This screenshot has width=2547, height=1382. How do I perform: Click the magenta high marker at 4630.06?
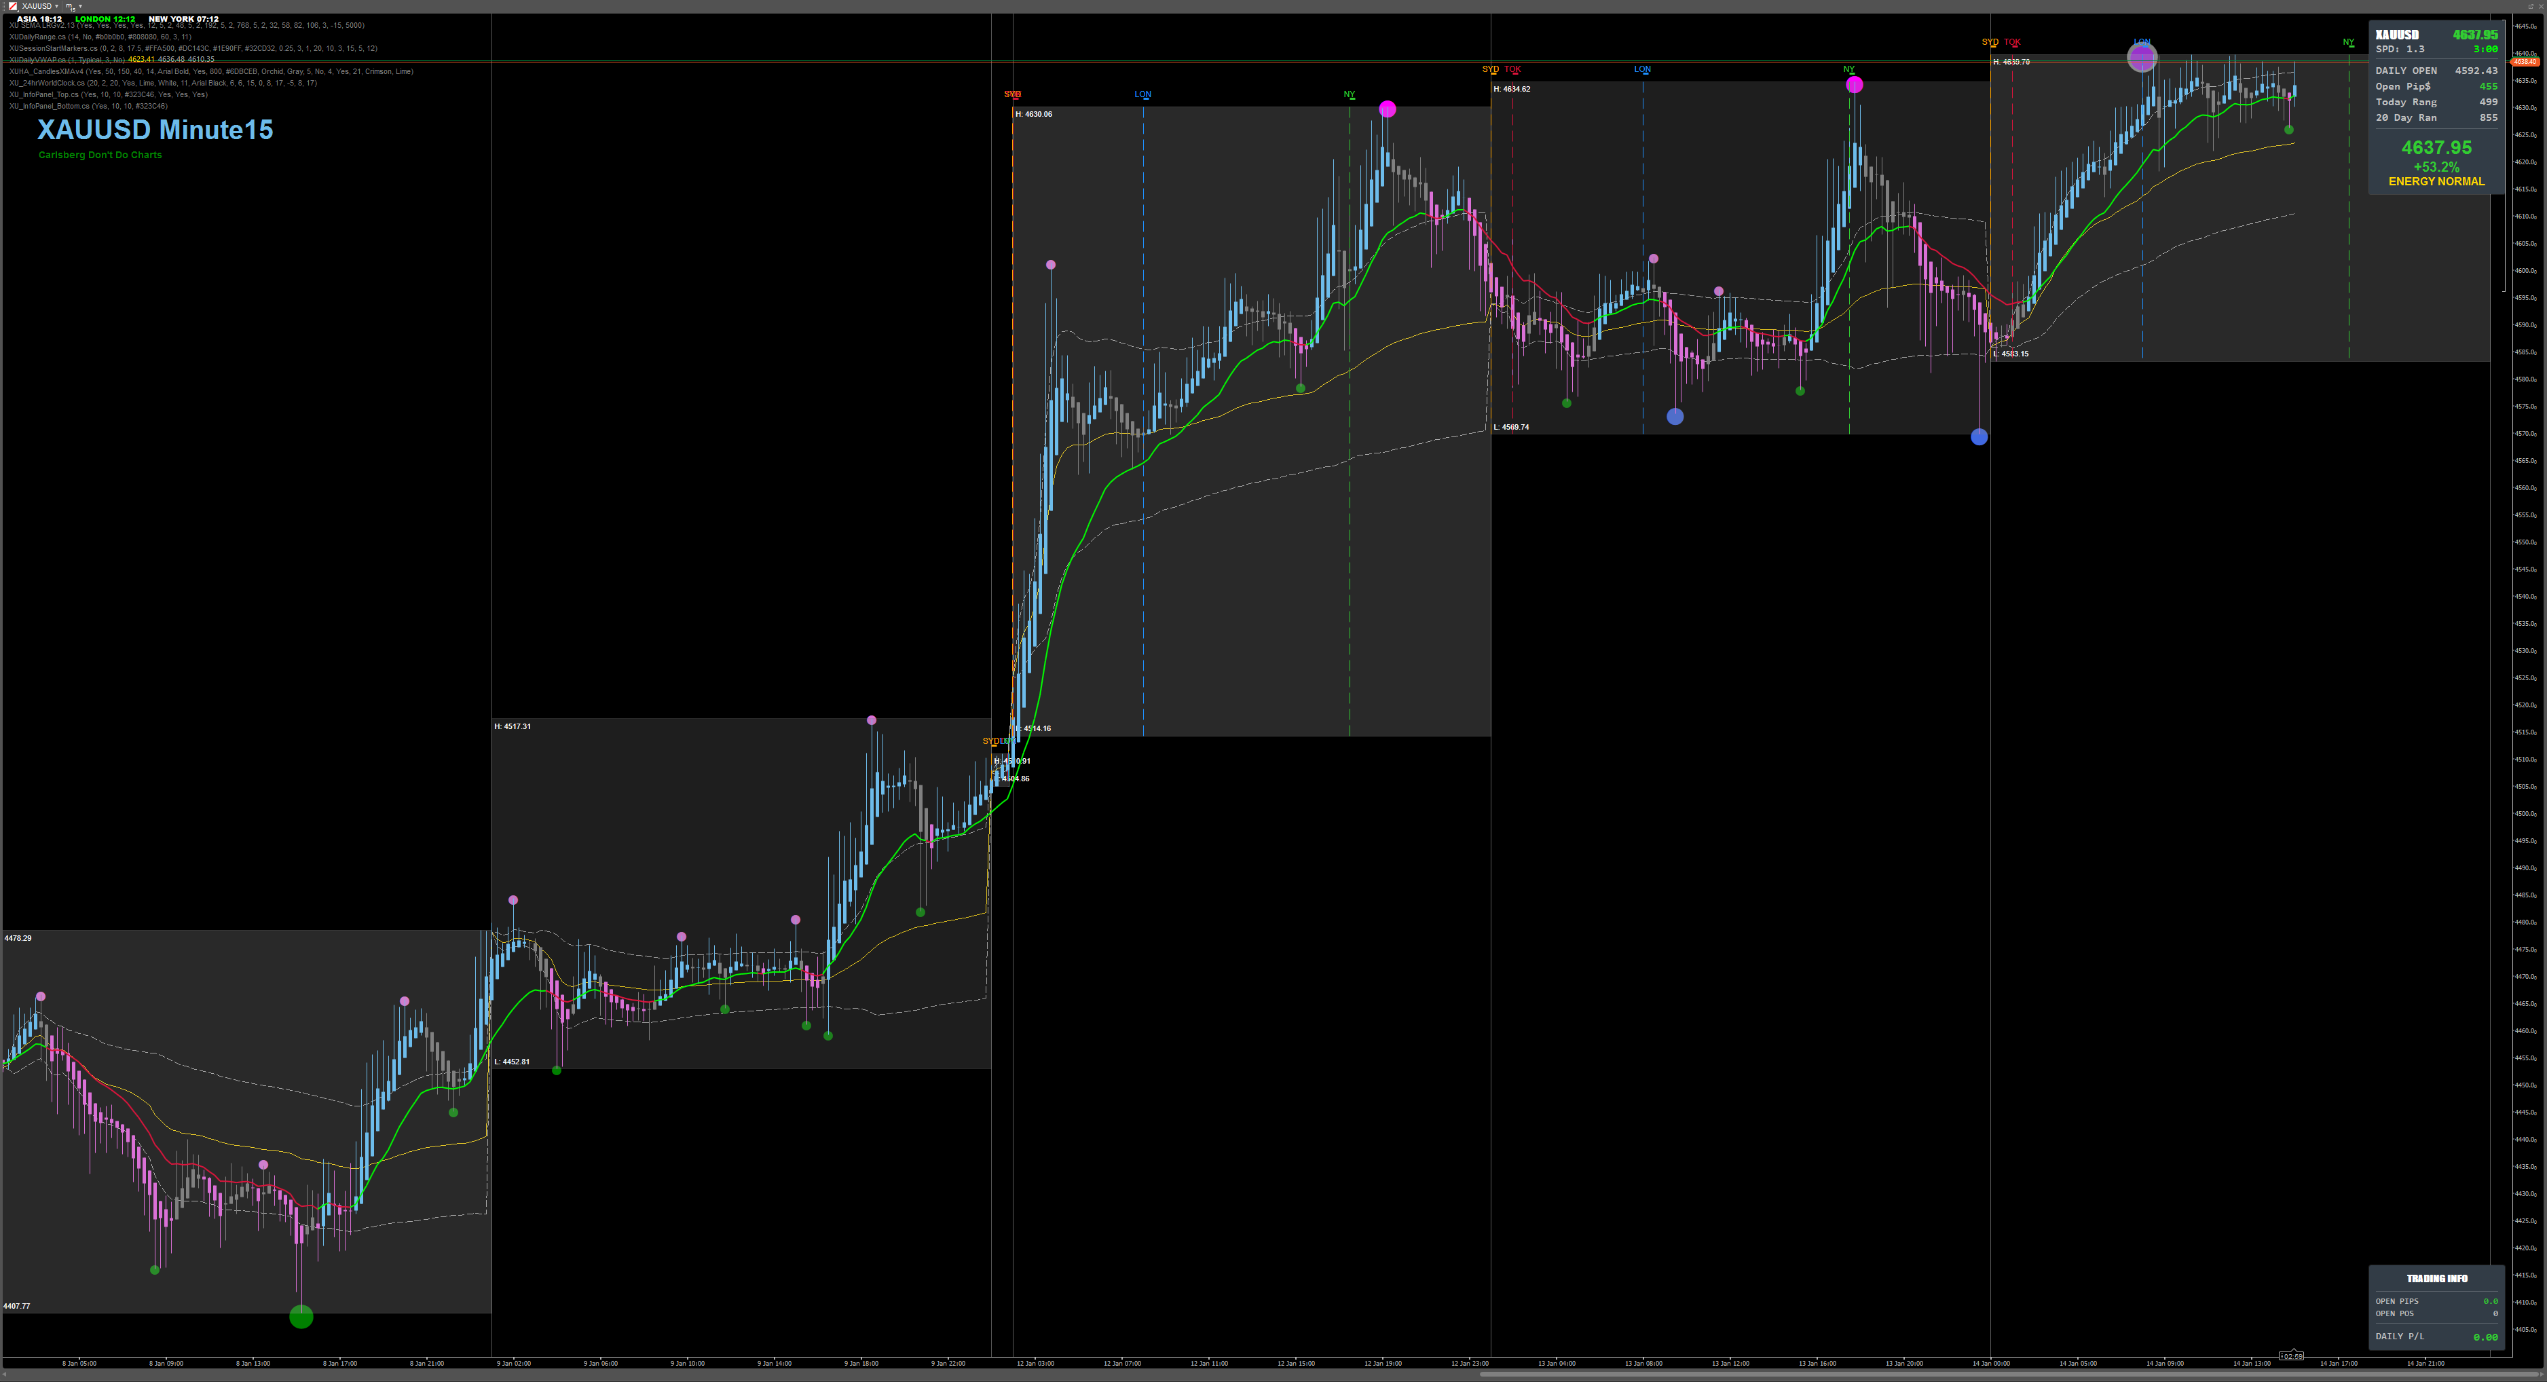1388,109
